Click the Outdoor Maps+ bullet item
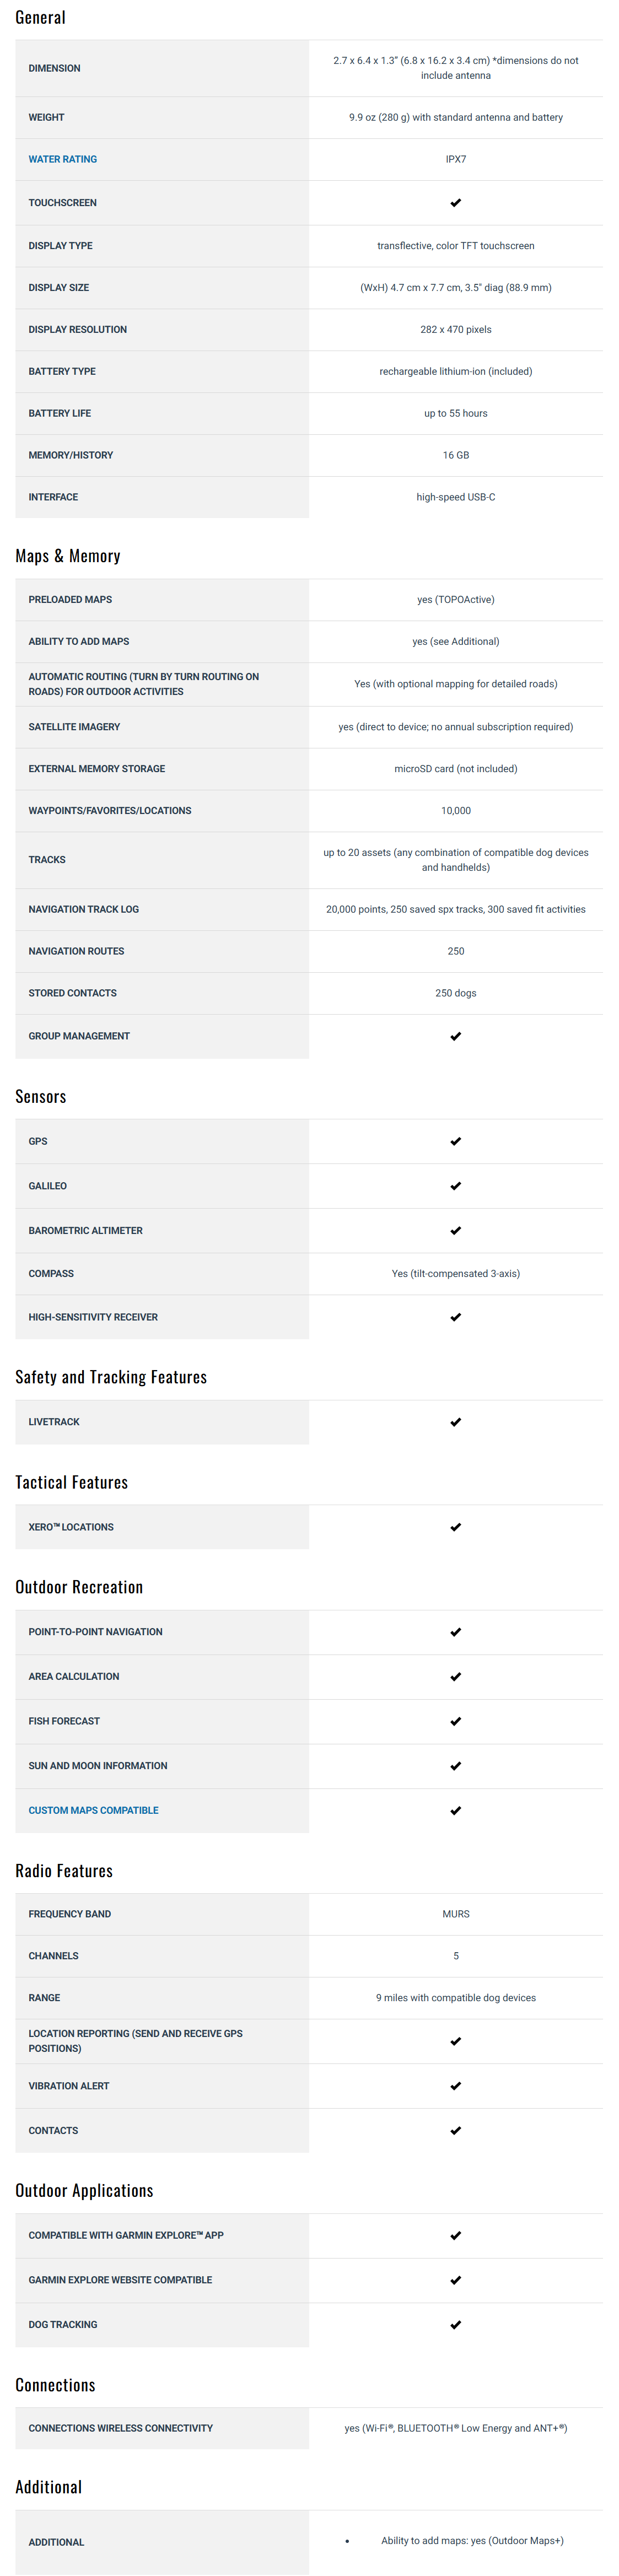The height and width of the screenshot is (2576, 619). (472, 2540)
